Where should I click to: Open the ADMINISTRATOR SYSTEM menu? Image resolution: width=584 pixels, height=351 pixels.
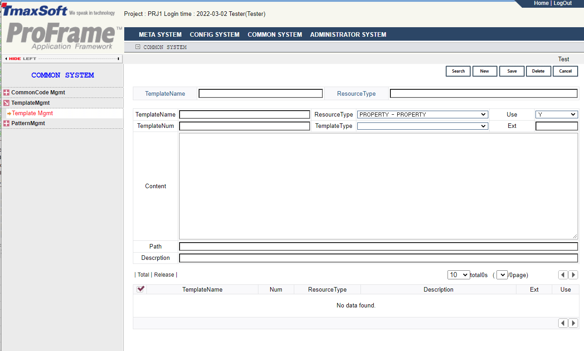tap(348, 34)
